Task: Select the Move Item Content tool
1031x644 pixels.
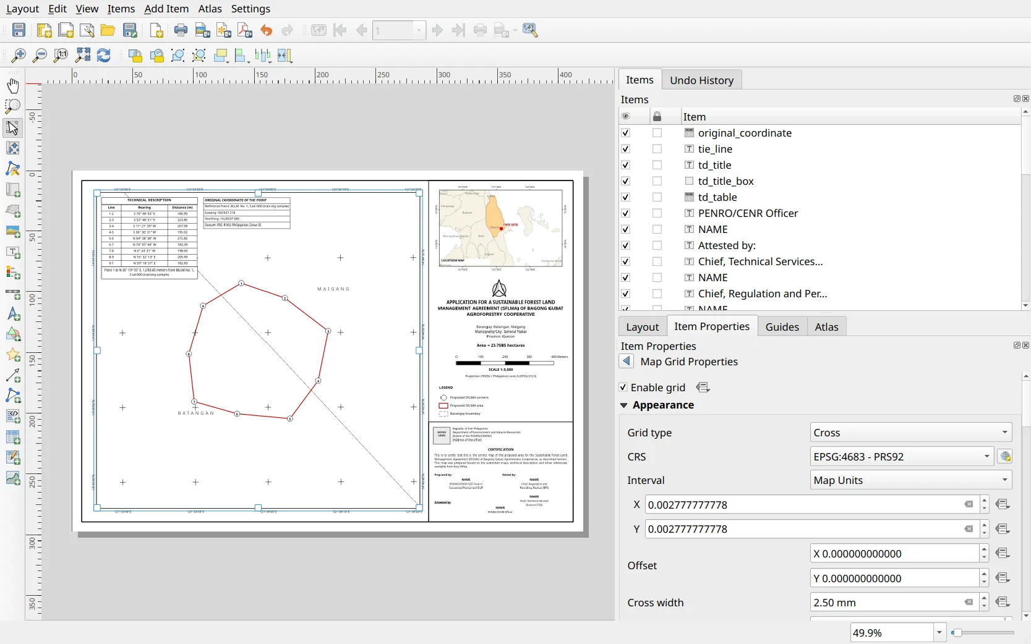Action: [13, 148]
